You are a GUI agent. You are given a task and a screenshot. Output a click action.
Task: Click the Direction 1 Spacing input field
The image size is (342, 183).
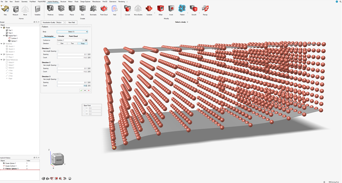pos(72,54)
